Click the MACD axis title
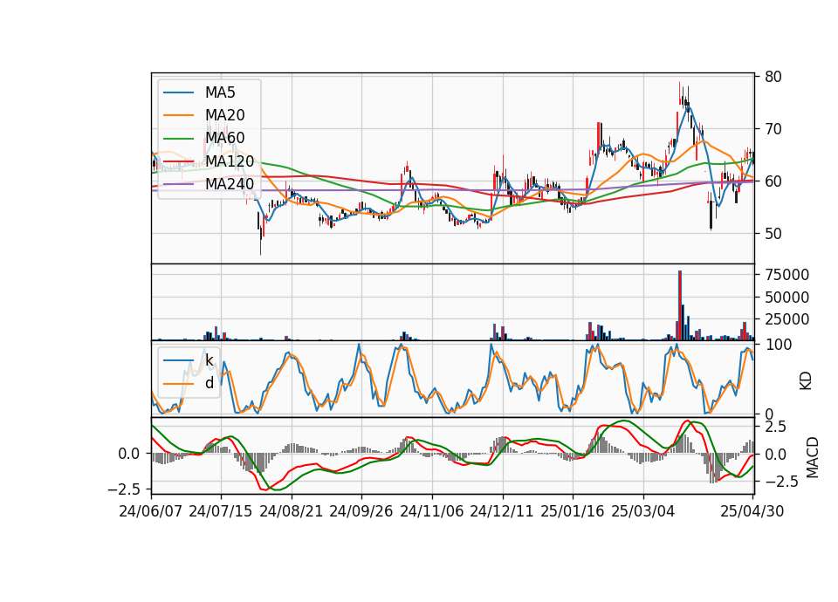The width and height of the screenshot is (838, 602). [813, 457]
